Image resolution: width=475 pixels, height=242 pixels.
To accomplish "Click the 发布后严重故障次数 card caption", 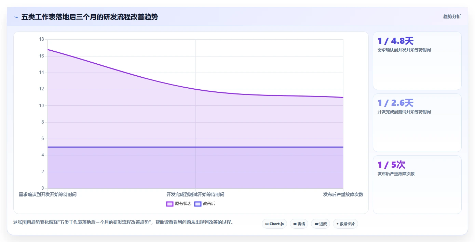I will coord(396,174).
